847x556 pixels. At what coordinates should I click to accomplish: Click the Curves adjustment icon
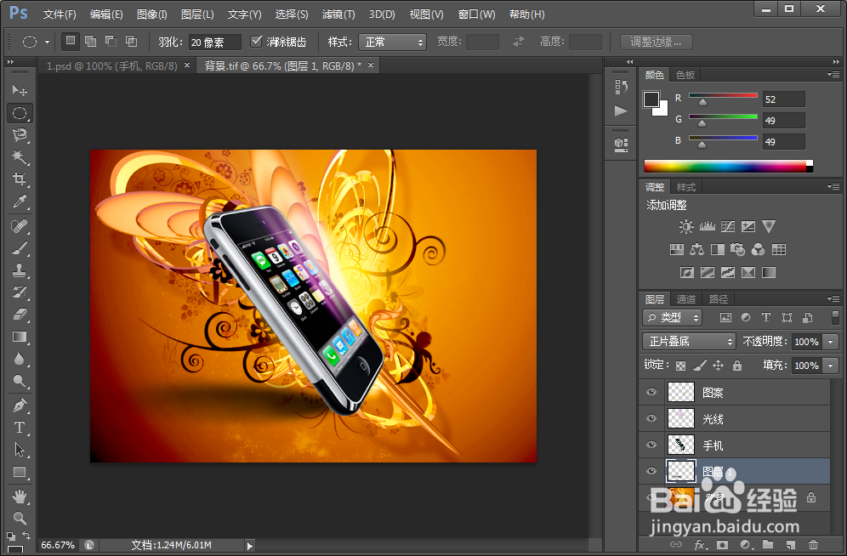coord(728,226)
